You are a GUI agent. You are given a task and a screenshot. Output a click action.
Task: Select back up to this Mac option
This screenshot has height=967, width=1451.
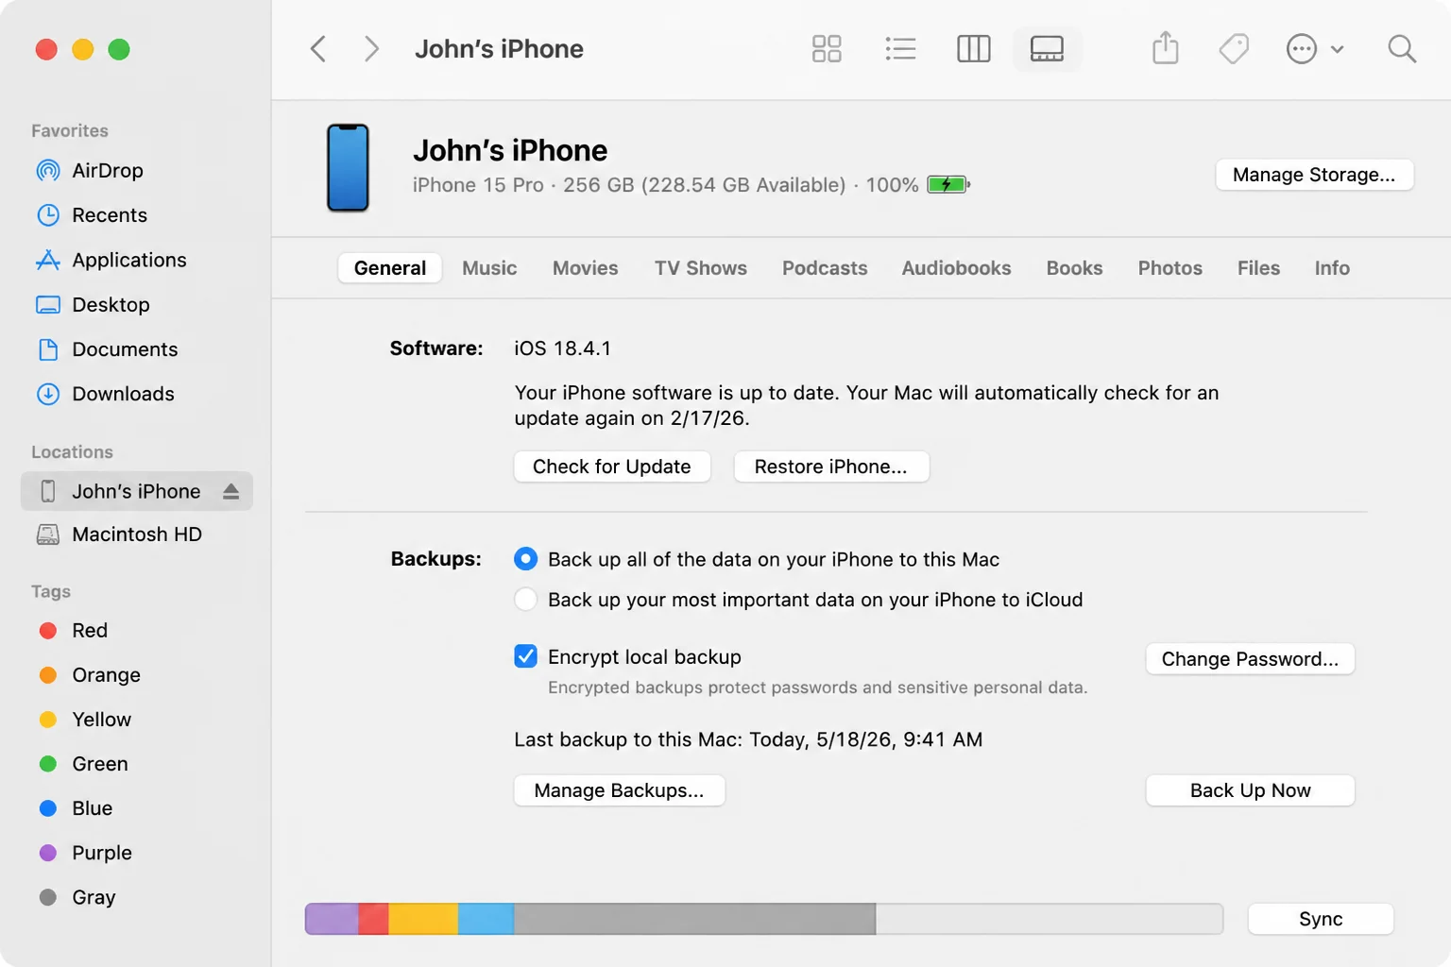tap(526, 559)
